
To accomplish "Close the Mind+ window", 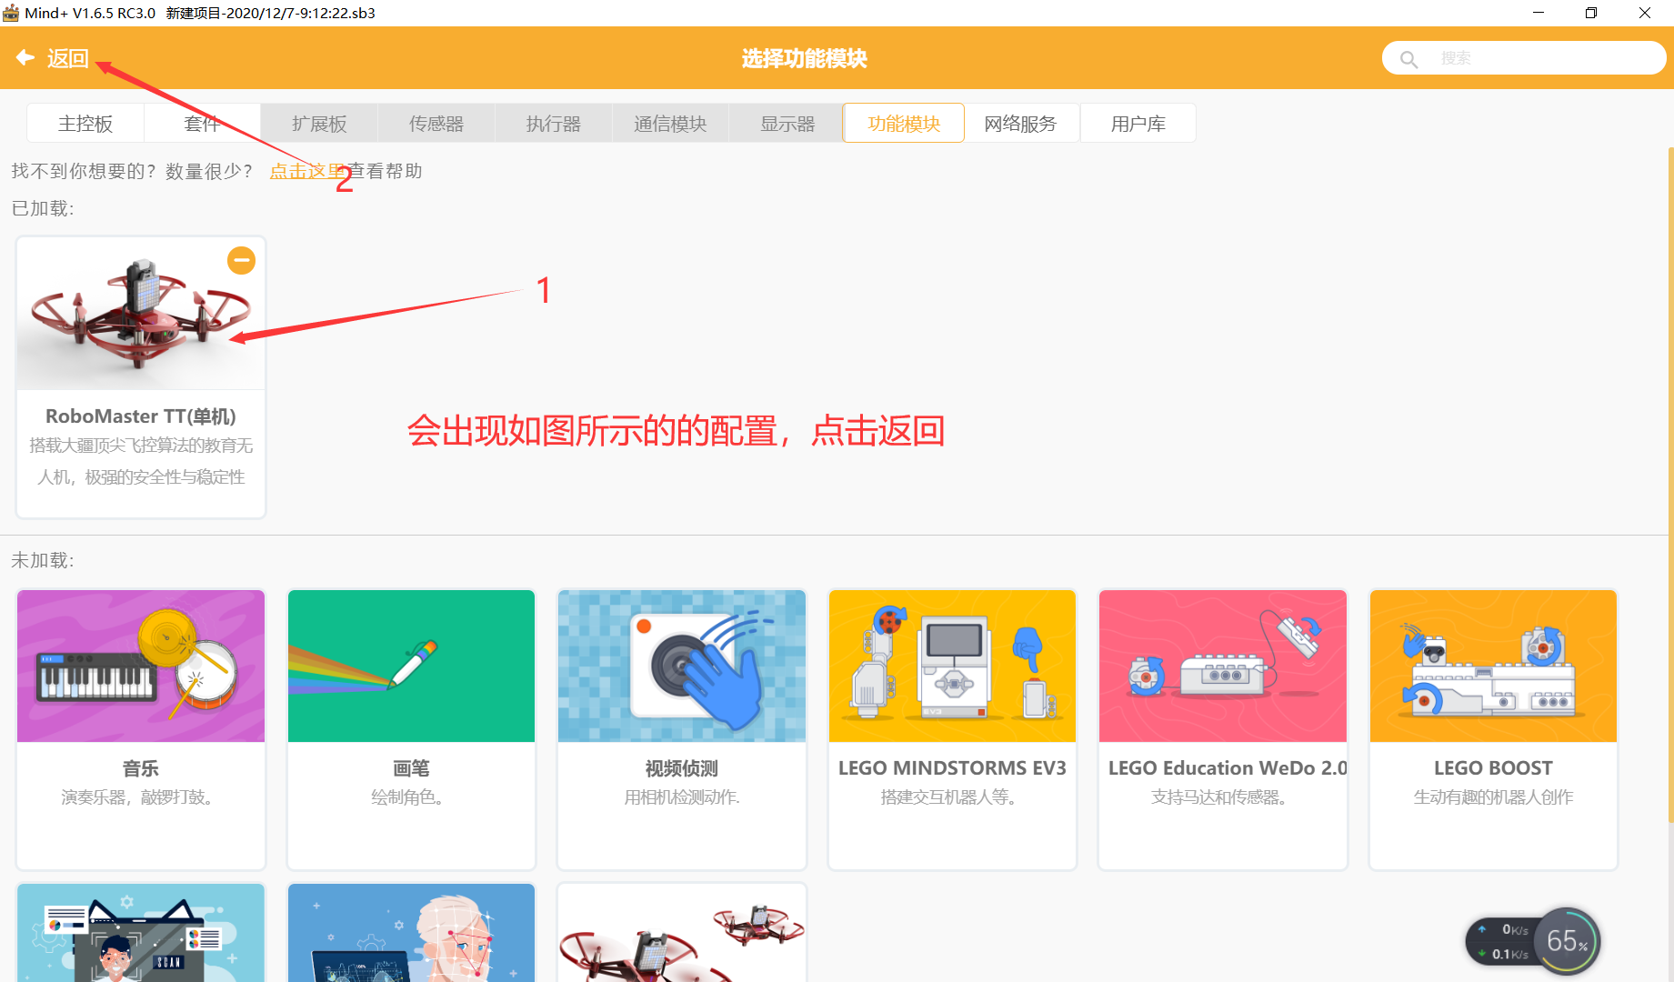I will (x=1645, y=13).
